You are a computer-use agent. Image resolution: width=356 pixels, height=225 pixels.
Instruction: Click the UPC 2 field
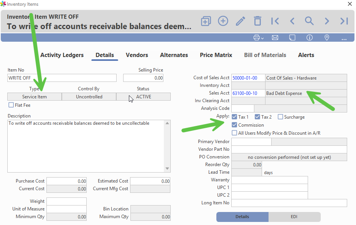point(270,195)
